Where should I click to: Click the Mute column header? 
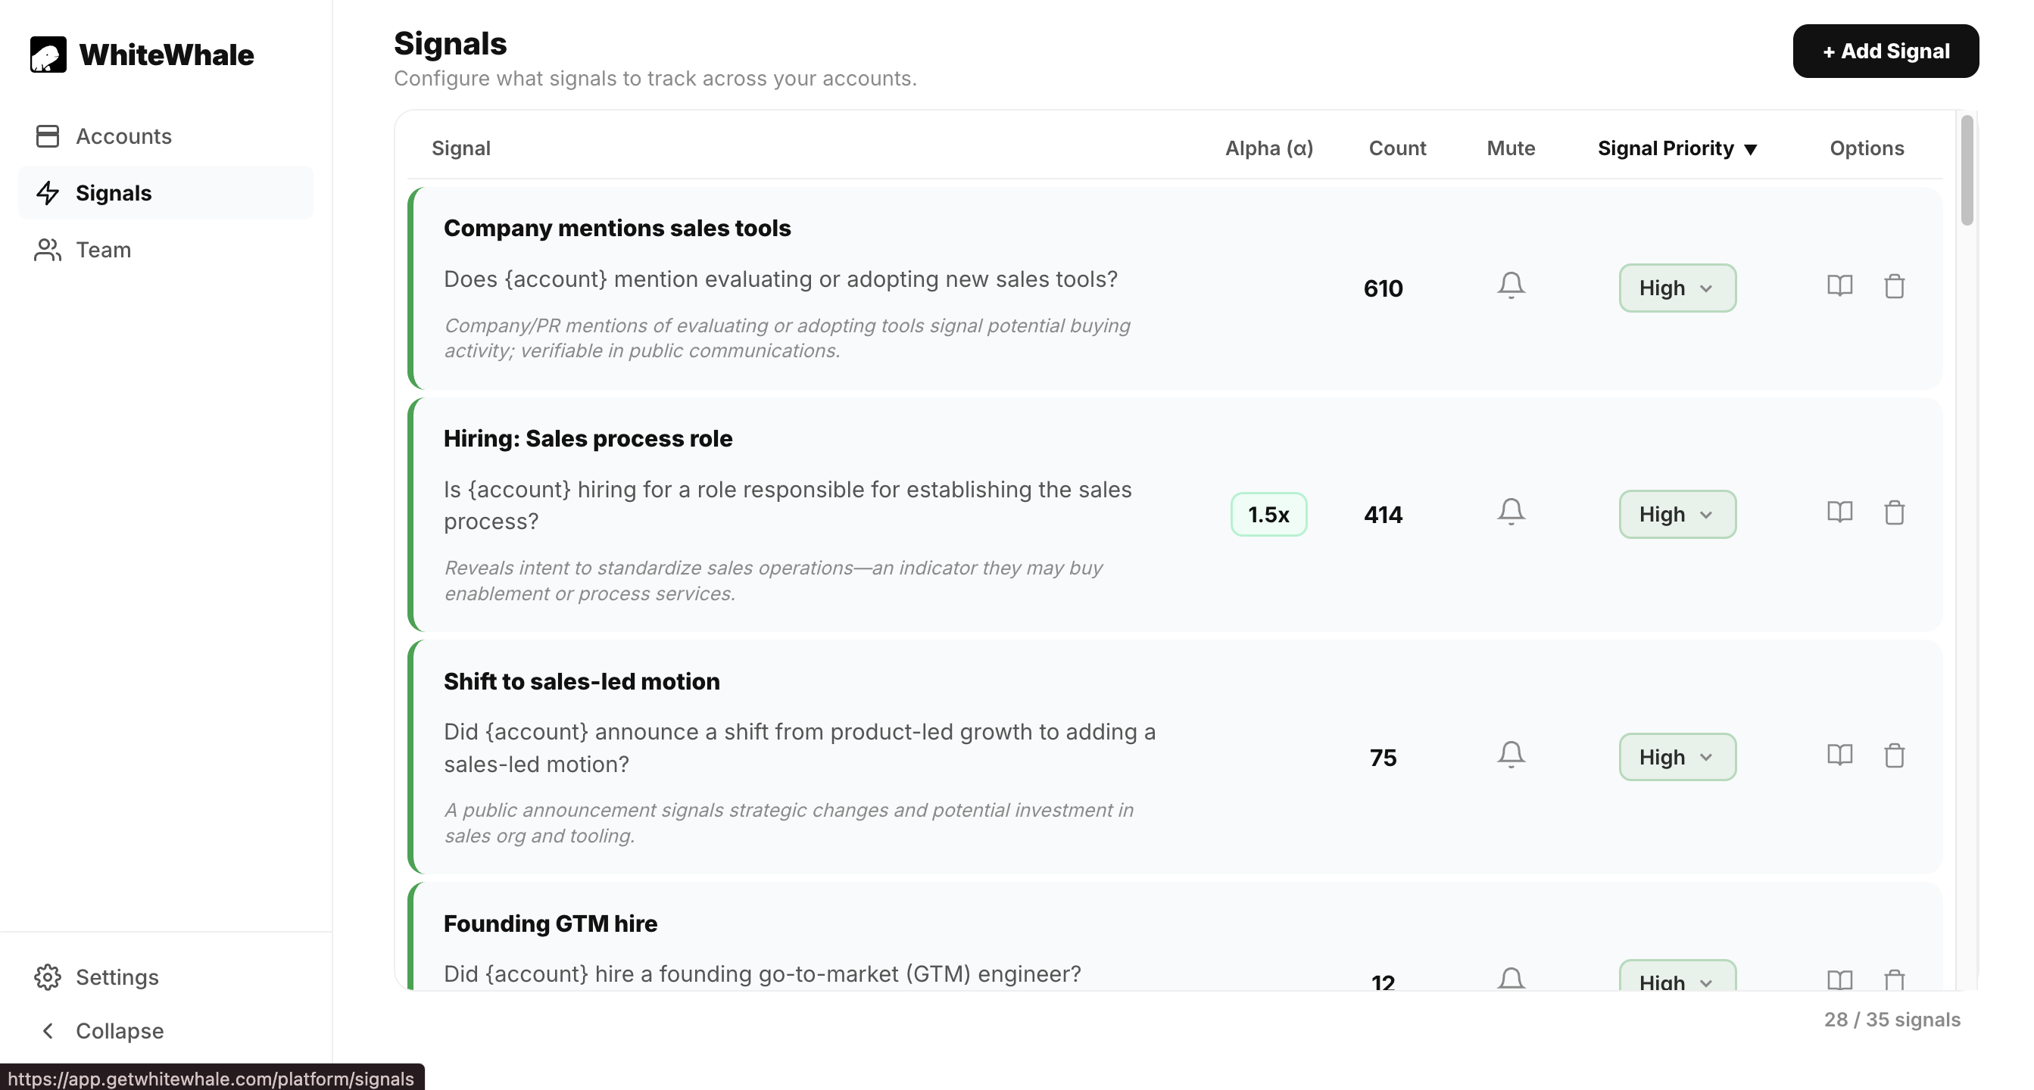click(1511, 148)
